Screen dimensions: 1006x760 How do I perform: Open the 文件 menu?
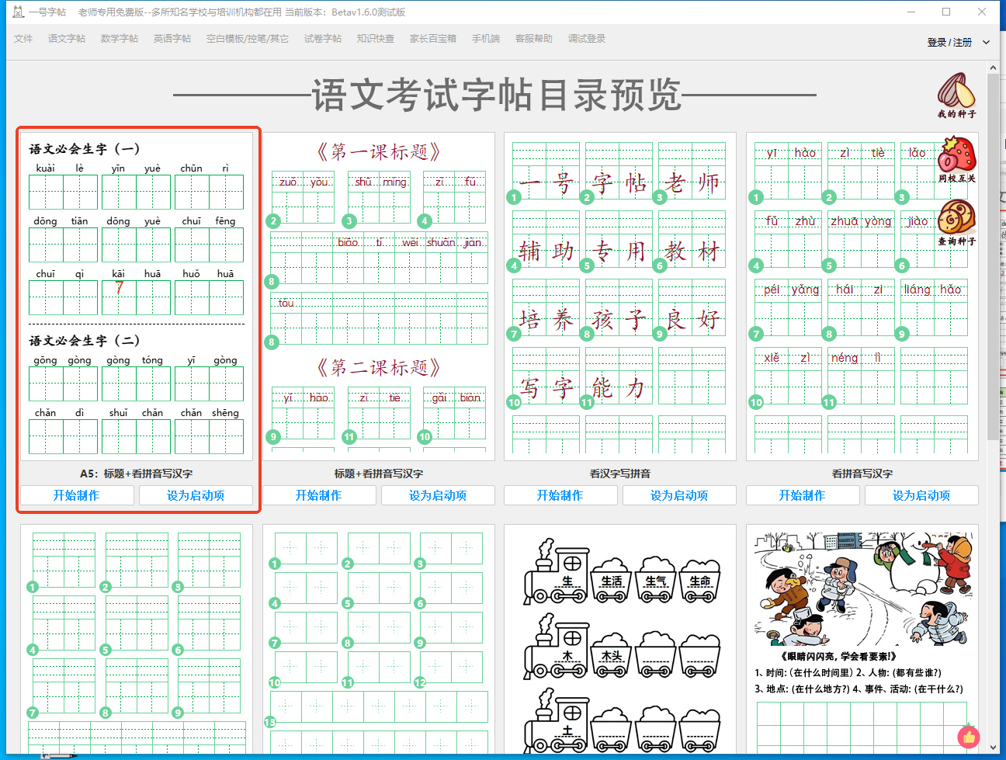click(x=23, y=39)
